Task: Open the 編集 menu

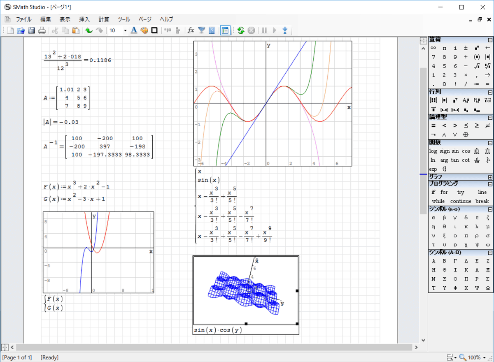Action: 46,19
